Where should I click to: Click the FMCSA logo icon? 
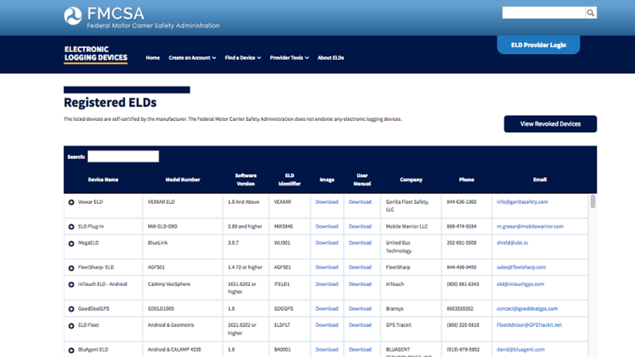[x=73, y=16]
